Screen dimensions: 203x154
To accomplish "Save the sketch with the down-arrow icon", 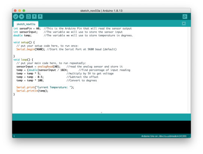I will click(x=40, y=17).
